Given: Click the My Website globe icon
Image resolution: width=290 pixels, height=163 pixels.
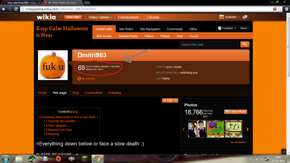Looking at the screenshot, I should [79, 79].
